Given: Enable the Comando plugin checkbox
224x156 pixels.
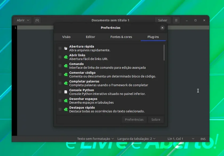Looking at the screenshot, I should point(60,66).
